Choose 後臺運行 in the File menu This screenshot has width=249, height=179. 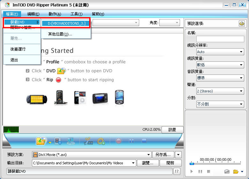(x=18, y=49)
